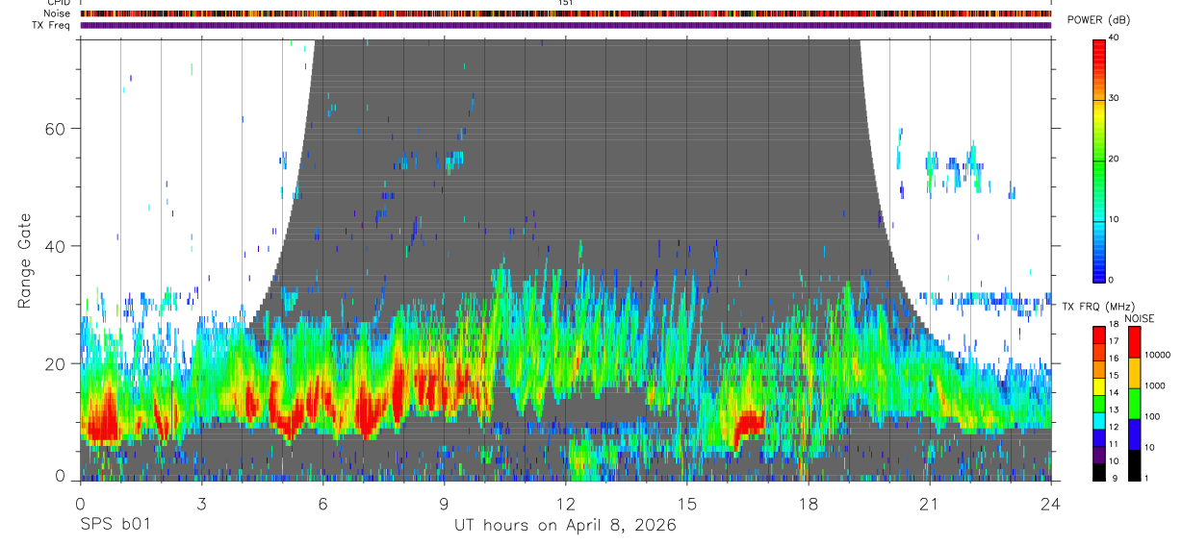Click the 18 UT hour tick label
1182x545 pixels.
pos(809,503)
